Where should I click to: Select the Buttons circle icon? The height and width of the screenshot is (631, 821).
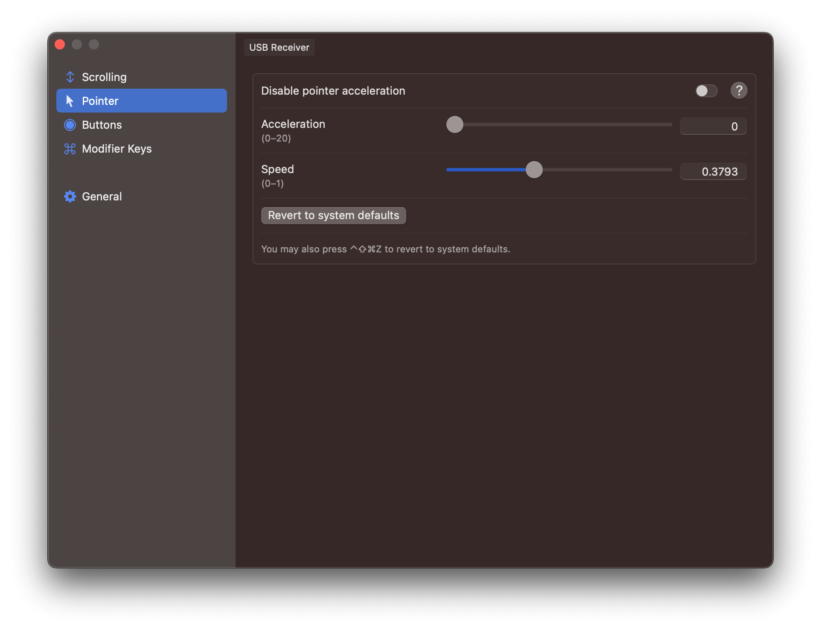tap(70, 124)
